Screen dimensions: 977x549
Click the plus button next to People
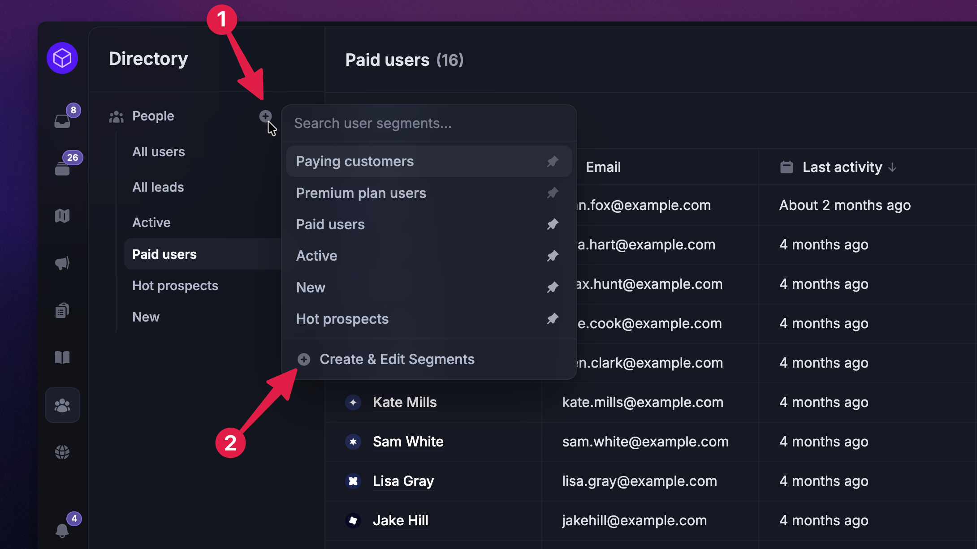265,116
